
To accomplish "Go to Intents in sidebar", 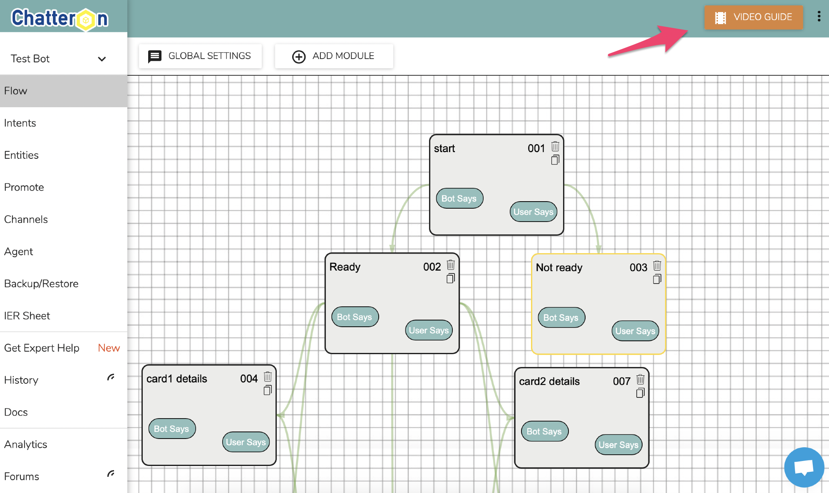I will 64,123.
